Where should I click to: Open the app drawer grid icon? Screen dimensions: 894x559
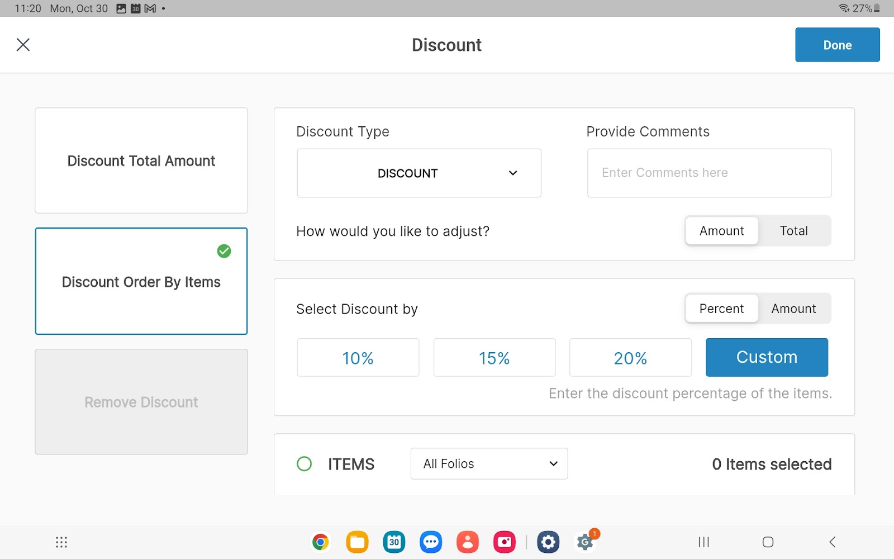click(x=61, y=542)
